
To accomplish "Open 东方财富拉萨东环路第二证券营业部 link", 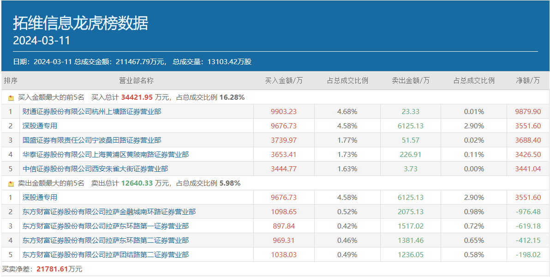I will coord(106,240).
